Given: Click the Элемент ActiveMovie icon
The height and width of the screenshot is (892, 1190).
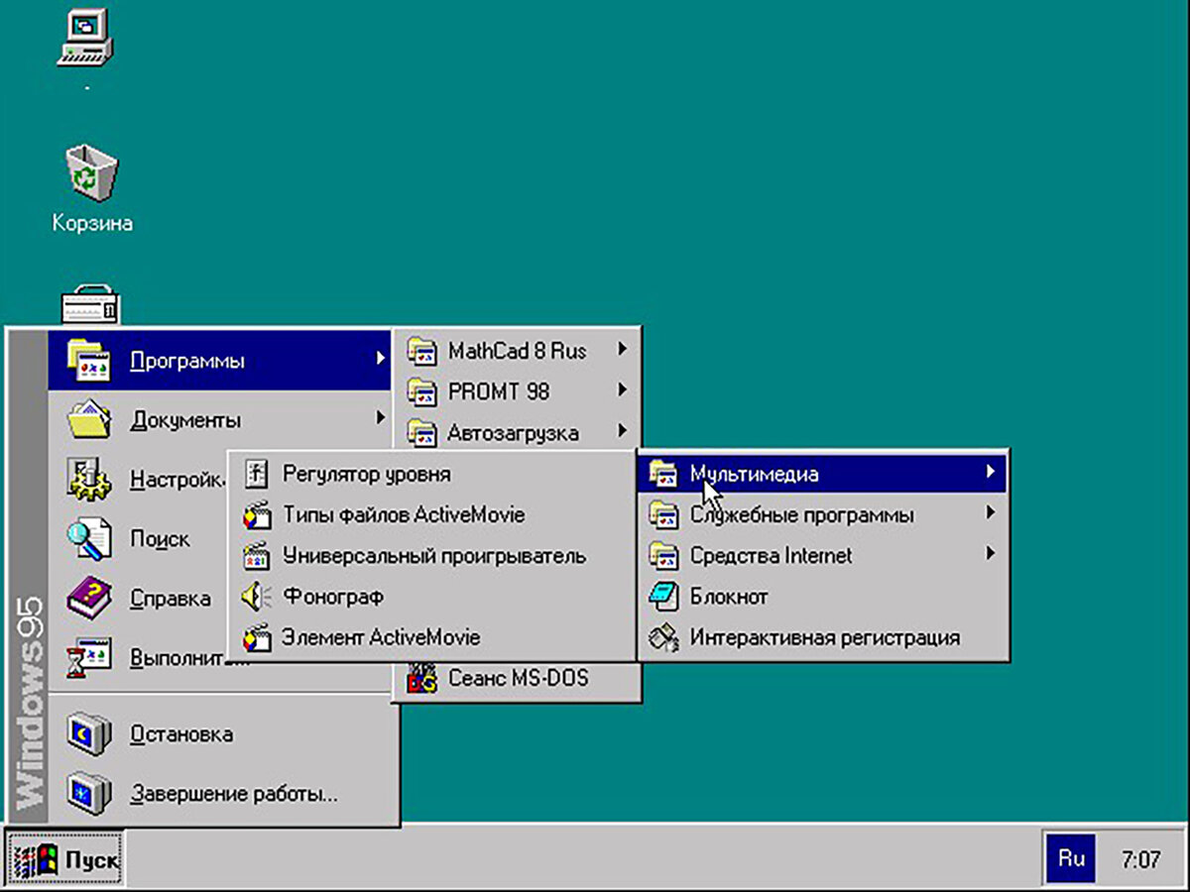Looking at the screenshot, I should [x=256, y=636].
